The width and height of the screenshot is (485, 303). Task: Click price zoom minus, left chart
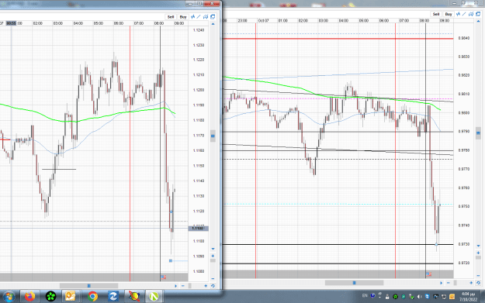[x=213, y=279]
